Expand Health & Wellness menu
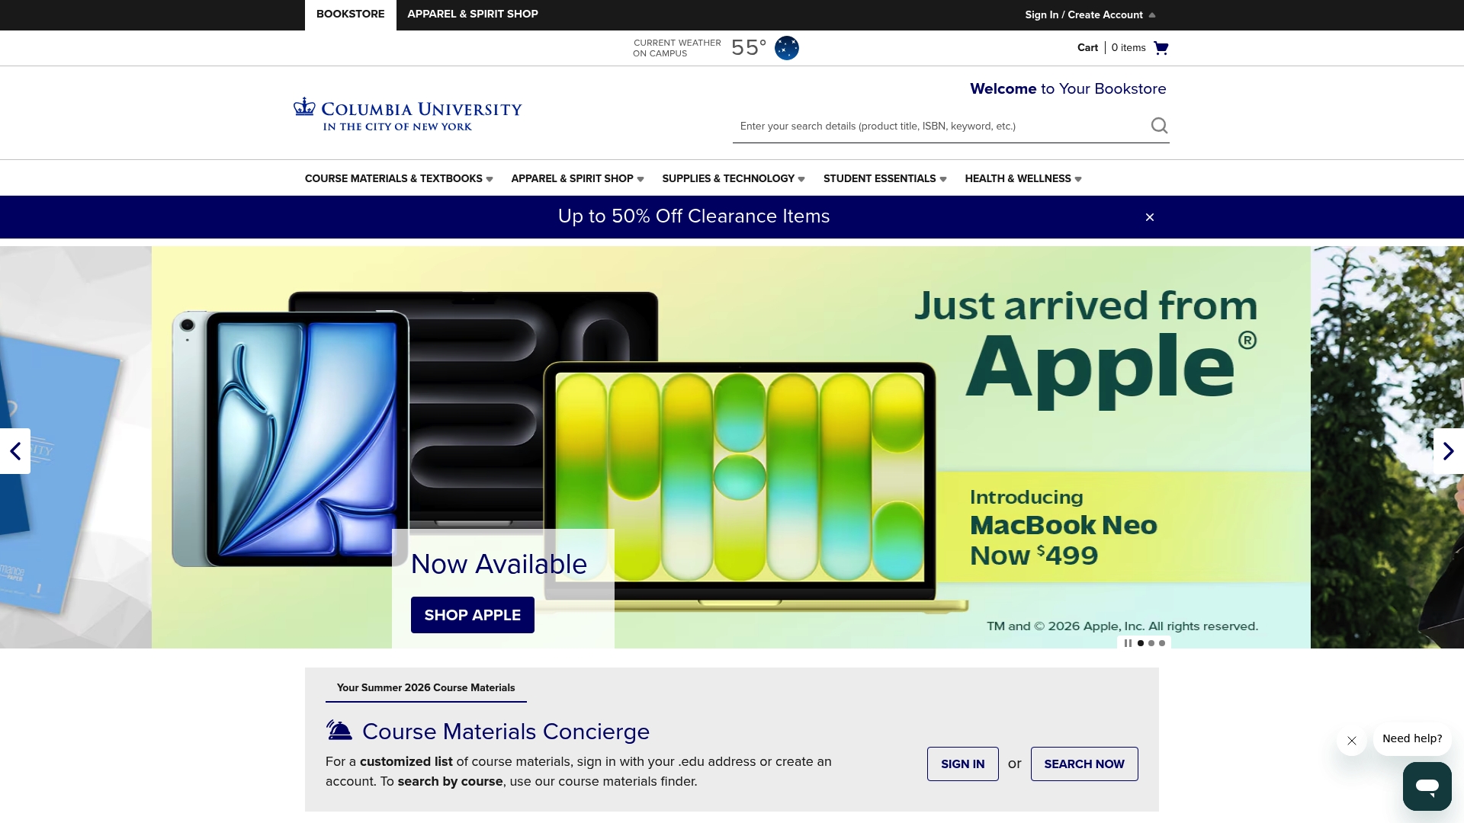1464x823 pixels. tap(1023, 178)
